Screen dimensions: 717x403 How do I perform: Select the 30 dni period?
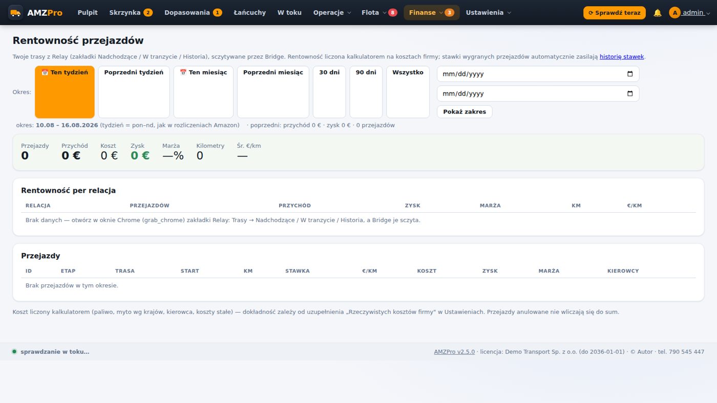pos(329,92)
